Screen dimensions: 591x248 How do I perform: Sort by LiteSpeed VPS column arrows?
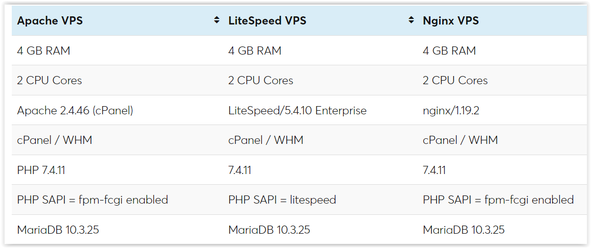pyautogui.click(x=411, y=20)
